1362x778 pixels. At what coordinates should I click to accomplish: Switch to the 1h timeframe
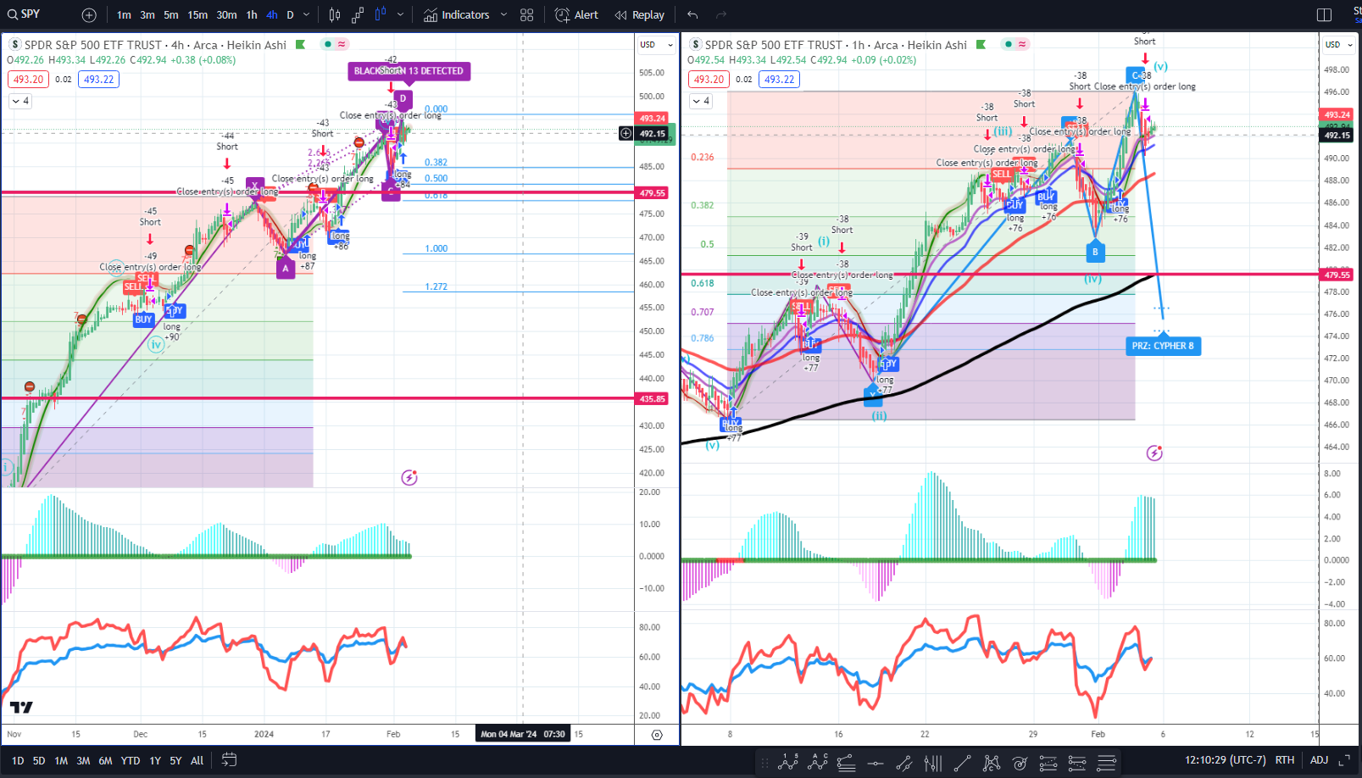pos(252,15)
